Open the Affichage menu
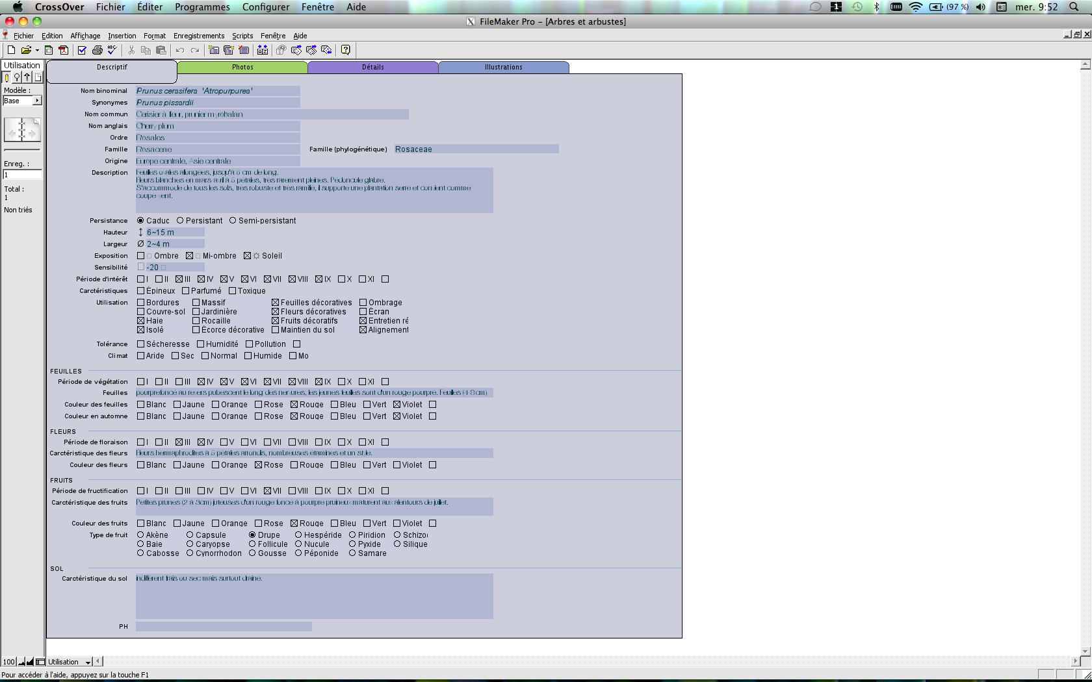Image resolution: width=1092 pixels, height=682 pixels. coord(85,36)
